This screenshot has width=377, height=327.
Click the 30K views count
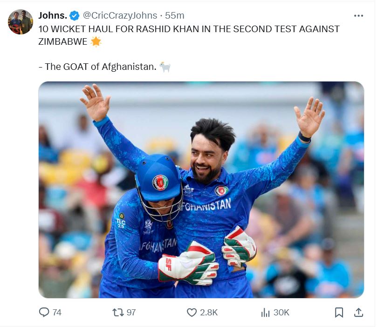point(281,313)
